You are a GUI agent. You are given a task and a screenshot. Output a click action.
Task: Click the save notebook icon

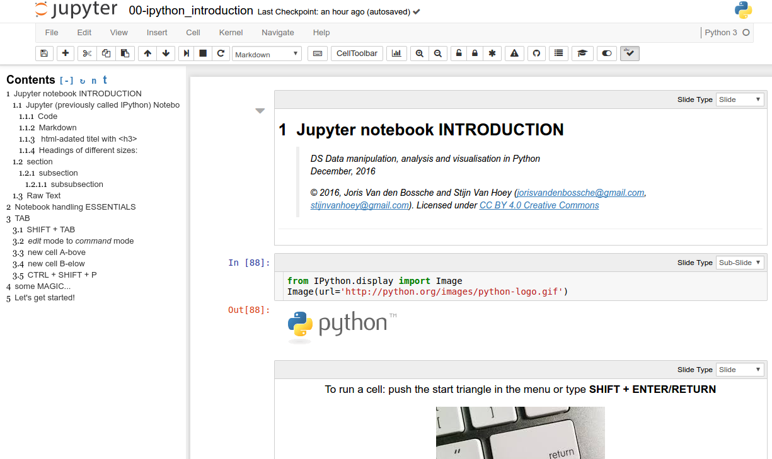(x=44, y=54)
